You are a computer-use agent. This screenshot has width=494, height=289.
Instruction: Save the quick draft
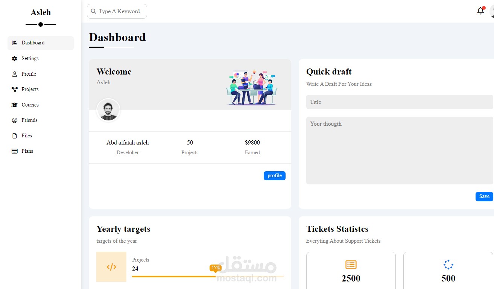click(x=484, y=196)
